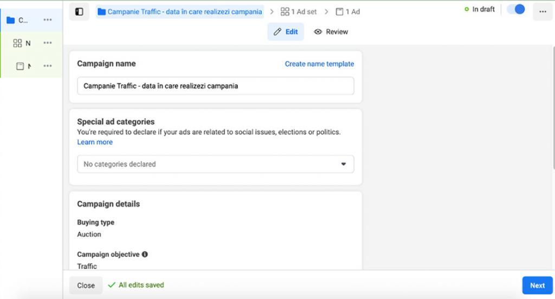
Task: Click the campaign folder icon in sidebar
Action: point(10,20)
